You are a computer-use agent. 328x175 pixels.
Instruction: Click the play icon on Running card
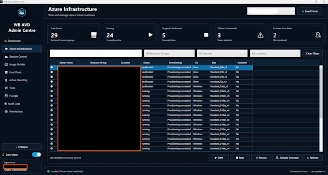click(x=150, y=35)
